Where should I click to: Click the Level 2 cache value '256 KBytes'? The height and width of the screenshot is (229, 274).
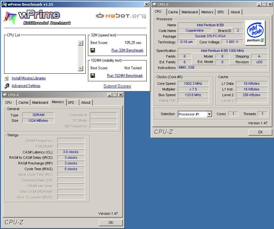click(252, 95)
